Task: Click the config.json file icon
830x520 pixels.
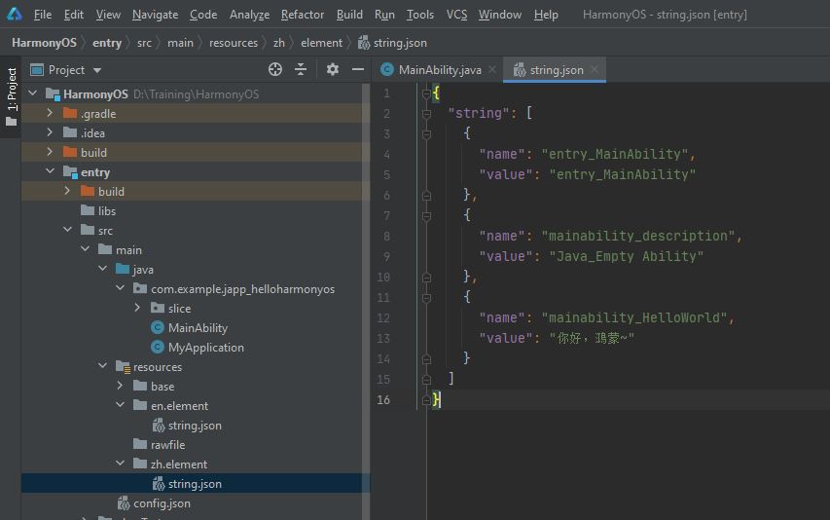Action: (x=124, y=503)
